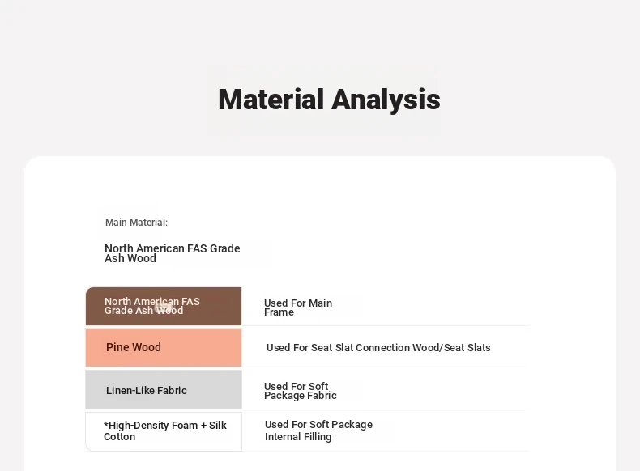Click the word "Frame" in the first row description
Screen dimensions: 640x471
[x=279, y=312]
